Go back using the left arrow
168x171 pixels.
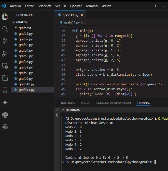click(156, 6)
